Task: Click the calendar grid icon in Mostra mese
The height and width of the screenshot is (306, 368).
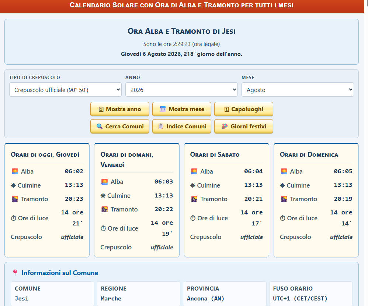Action: coord(163,109)
